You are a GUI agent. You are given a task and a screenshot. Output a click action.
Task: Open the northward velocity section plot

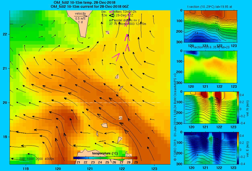(x=210, y=107)
